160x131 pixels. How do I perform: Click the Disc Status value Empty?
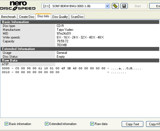pyautogui.click(x=61, y=57)
